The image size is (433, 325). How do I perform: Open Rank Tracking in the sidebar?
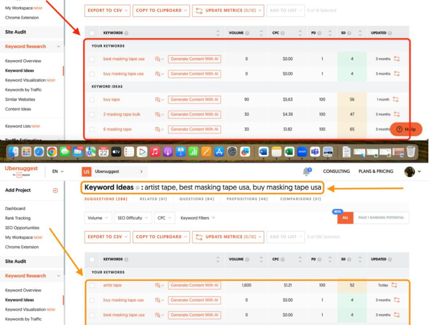tap(18, 218)
